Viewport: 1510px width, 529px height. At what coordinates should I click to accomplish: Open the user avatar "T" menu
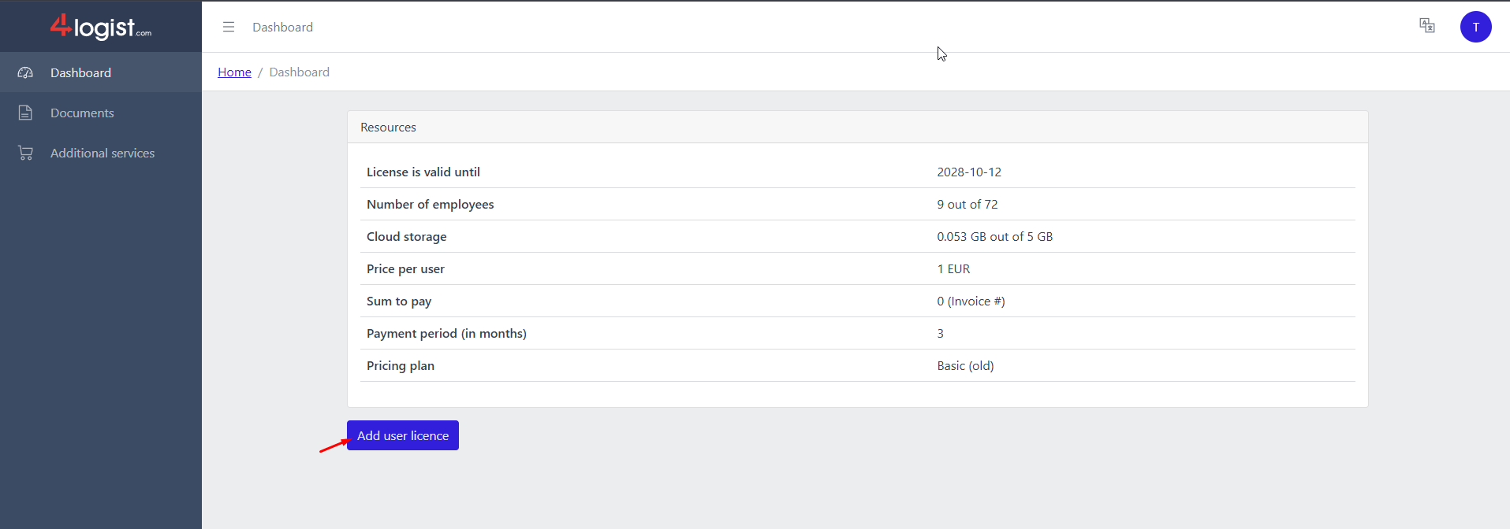point(1475,27)
